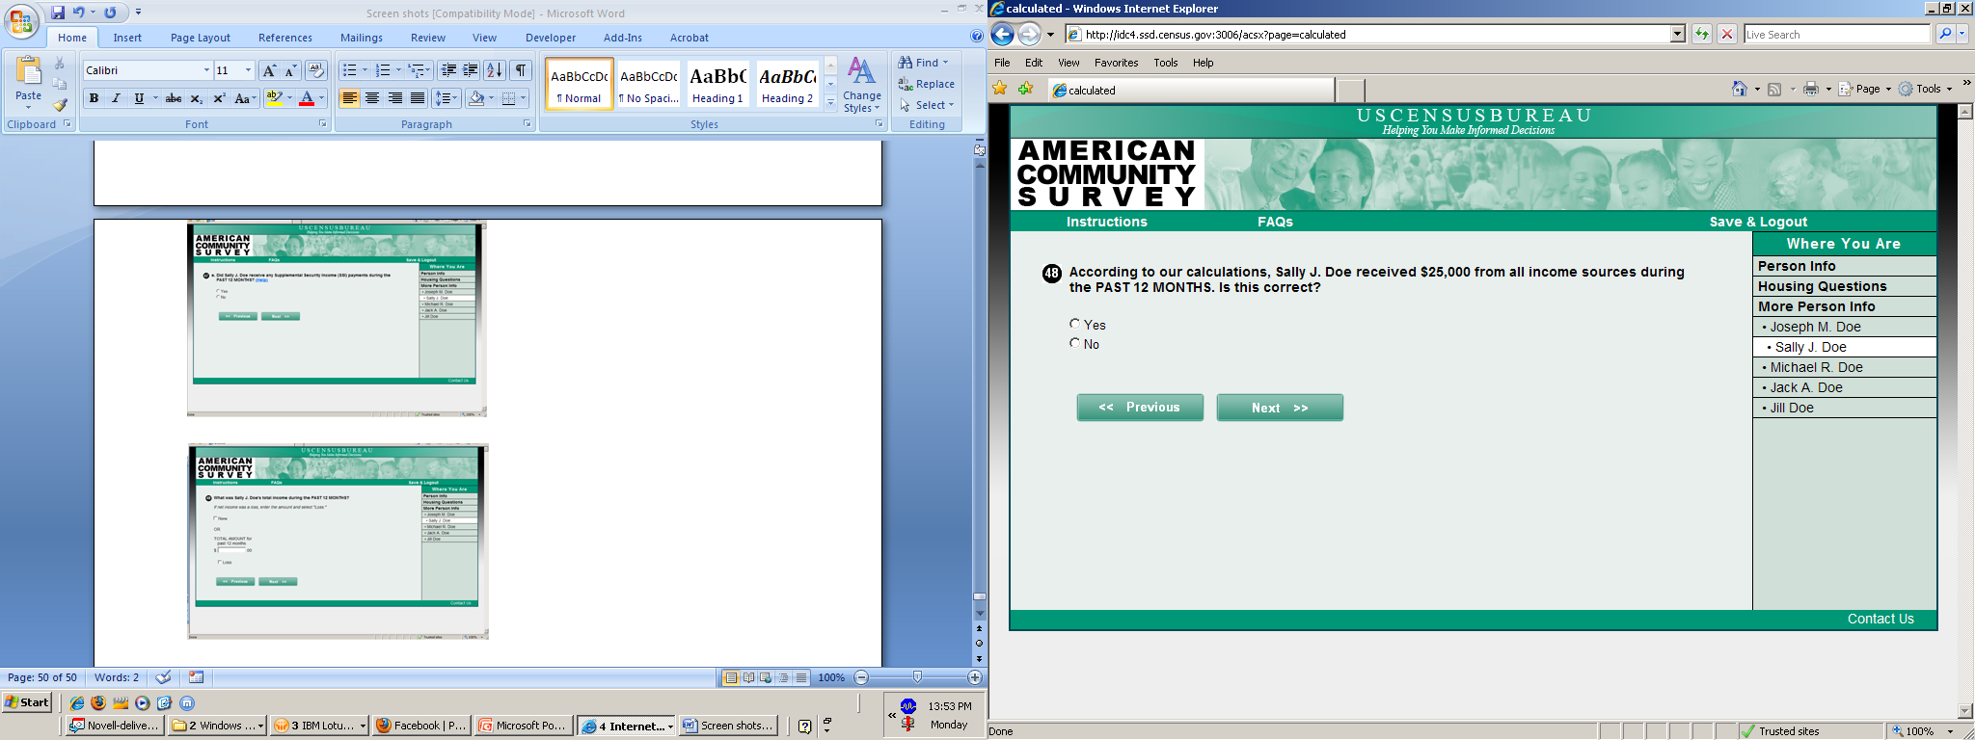This screenshot has width=1975, height=740.
Task: Switch to Print Layout view in status bar
Action: [731, 677]
